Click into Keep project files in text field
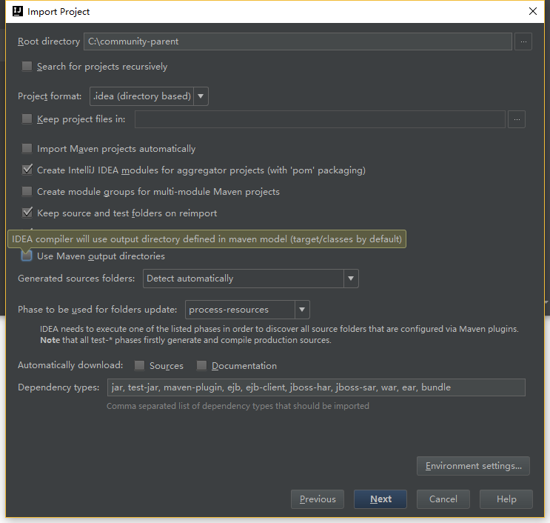Viewport: 550px width, 523px height. [x=320, y=119]
